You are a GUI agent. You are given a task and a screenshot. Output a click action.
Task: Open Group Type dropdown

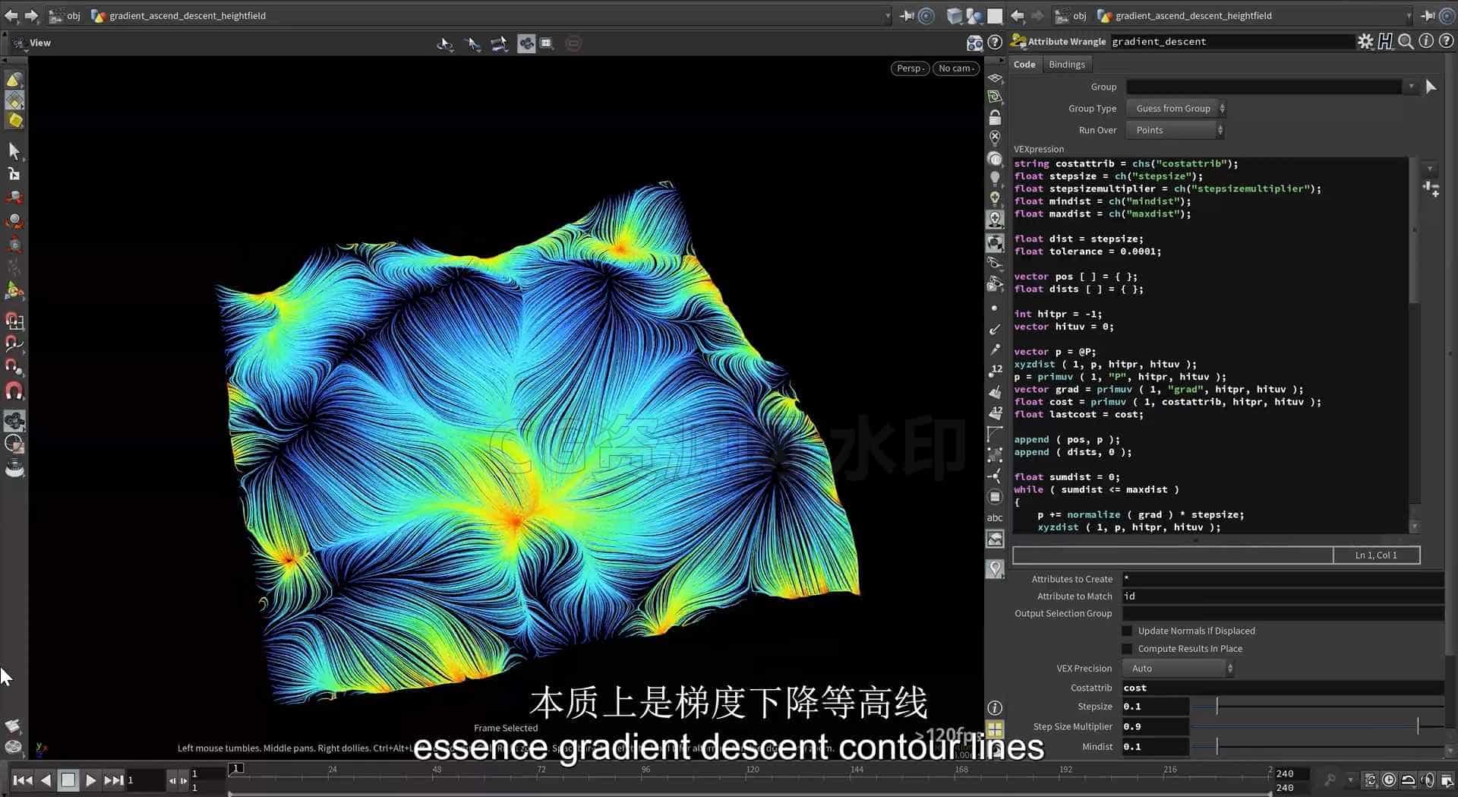1176,109
